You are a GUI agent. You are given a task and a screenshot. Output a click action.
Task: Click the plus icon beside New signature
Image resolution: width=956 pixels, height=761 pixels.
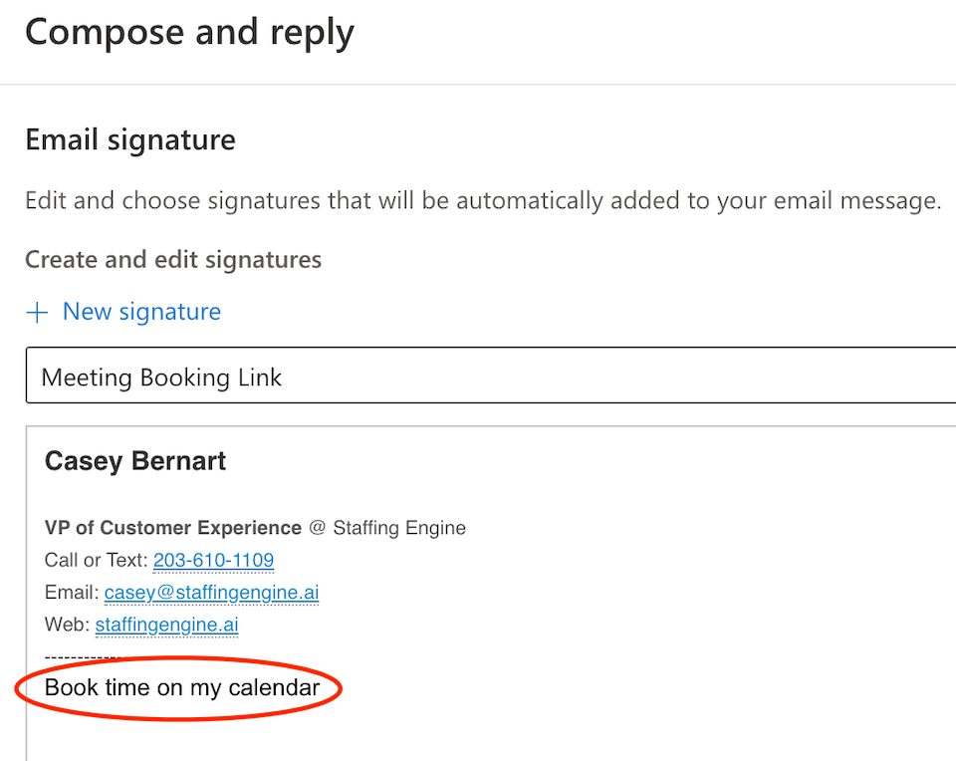[37, 313]
